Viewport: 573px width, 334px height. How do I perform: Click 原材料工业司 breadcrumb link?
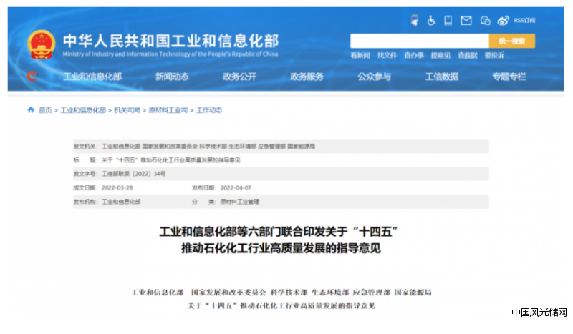(x=168, y=110)
